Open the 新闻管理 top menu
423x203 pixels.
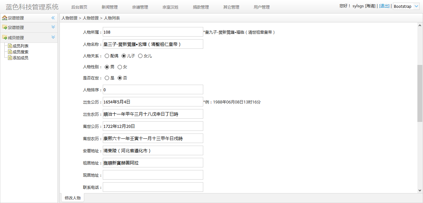(109, 7)
